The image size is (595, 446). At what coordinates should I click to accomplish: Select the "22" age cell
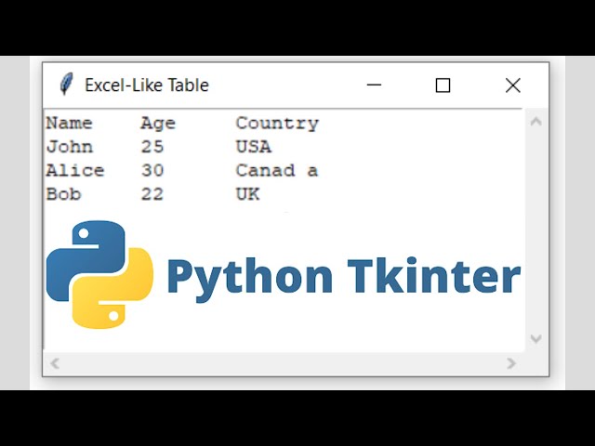[x=152, y=194]
